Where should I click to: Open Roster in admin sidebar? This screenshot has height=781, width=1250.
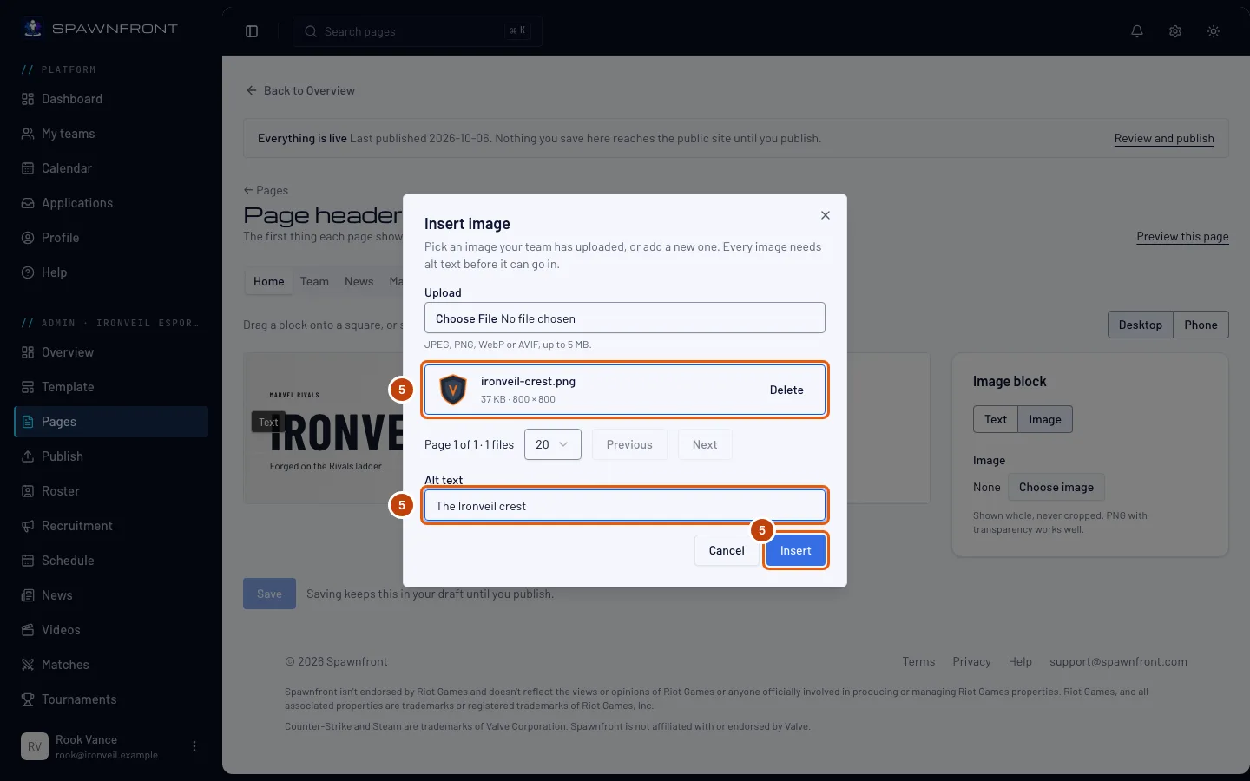(111, 491)
